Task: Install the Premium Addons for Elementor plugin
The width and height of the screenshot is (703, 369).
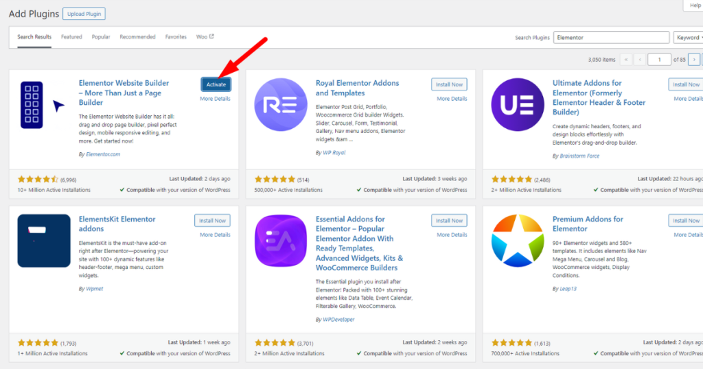Action: pos(686,220)
